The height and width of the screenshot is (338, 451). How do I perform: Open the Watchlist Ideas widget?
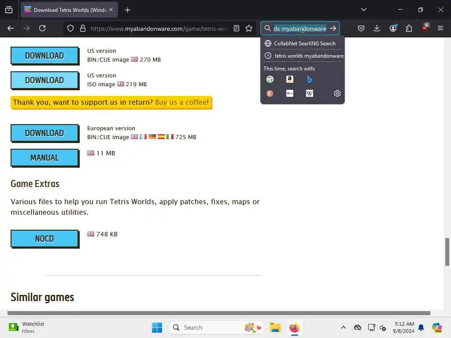[x=26, y=327]
